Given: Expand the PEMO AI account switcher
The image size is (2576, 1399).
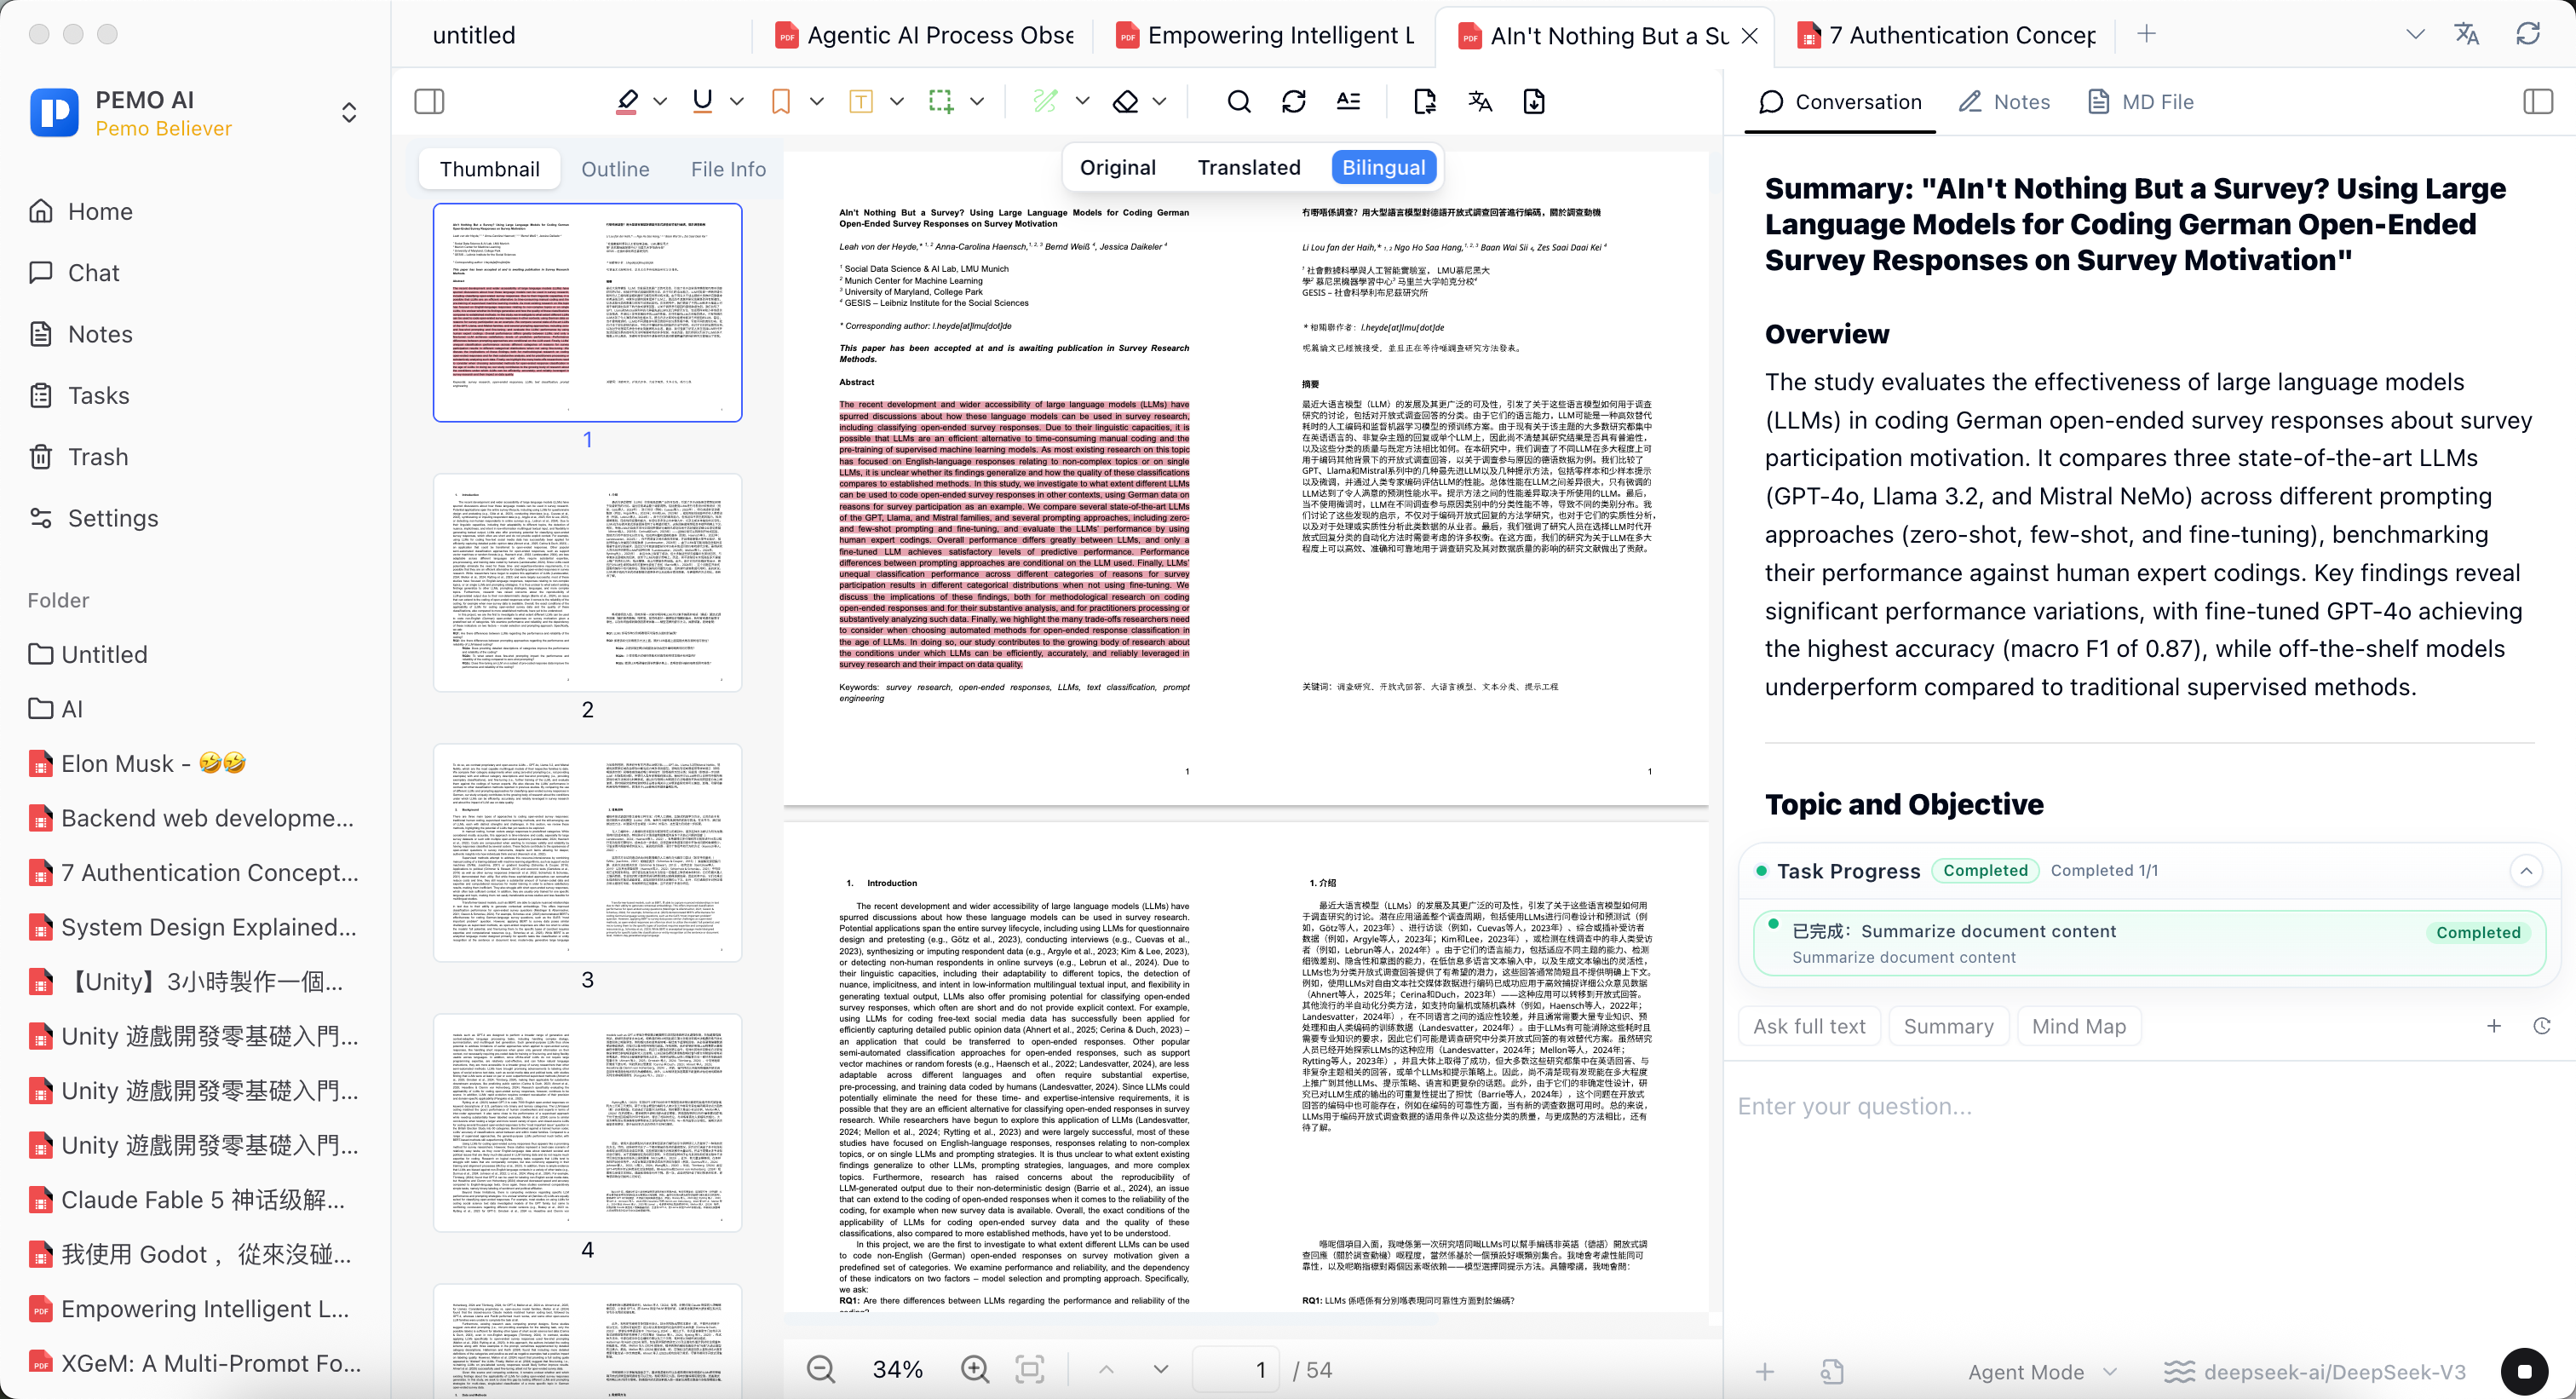Looking at the screenshot, I should 349,112.
